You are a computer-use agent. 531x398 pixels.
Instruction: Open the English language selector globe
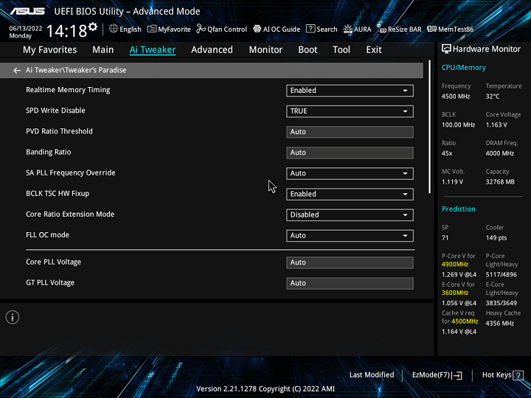pos(114,29)
